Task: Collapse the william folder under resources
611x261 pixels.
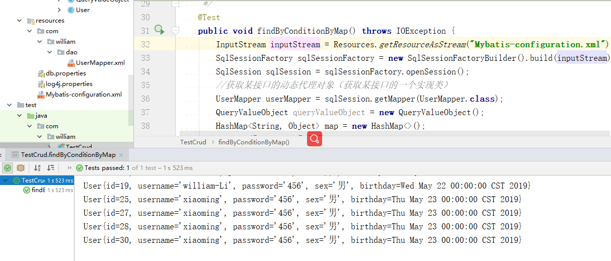Action: pyautogui.click(x=40, y=42)
